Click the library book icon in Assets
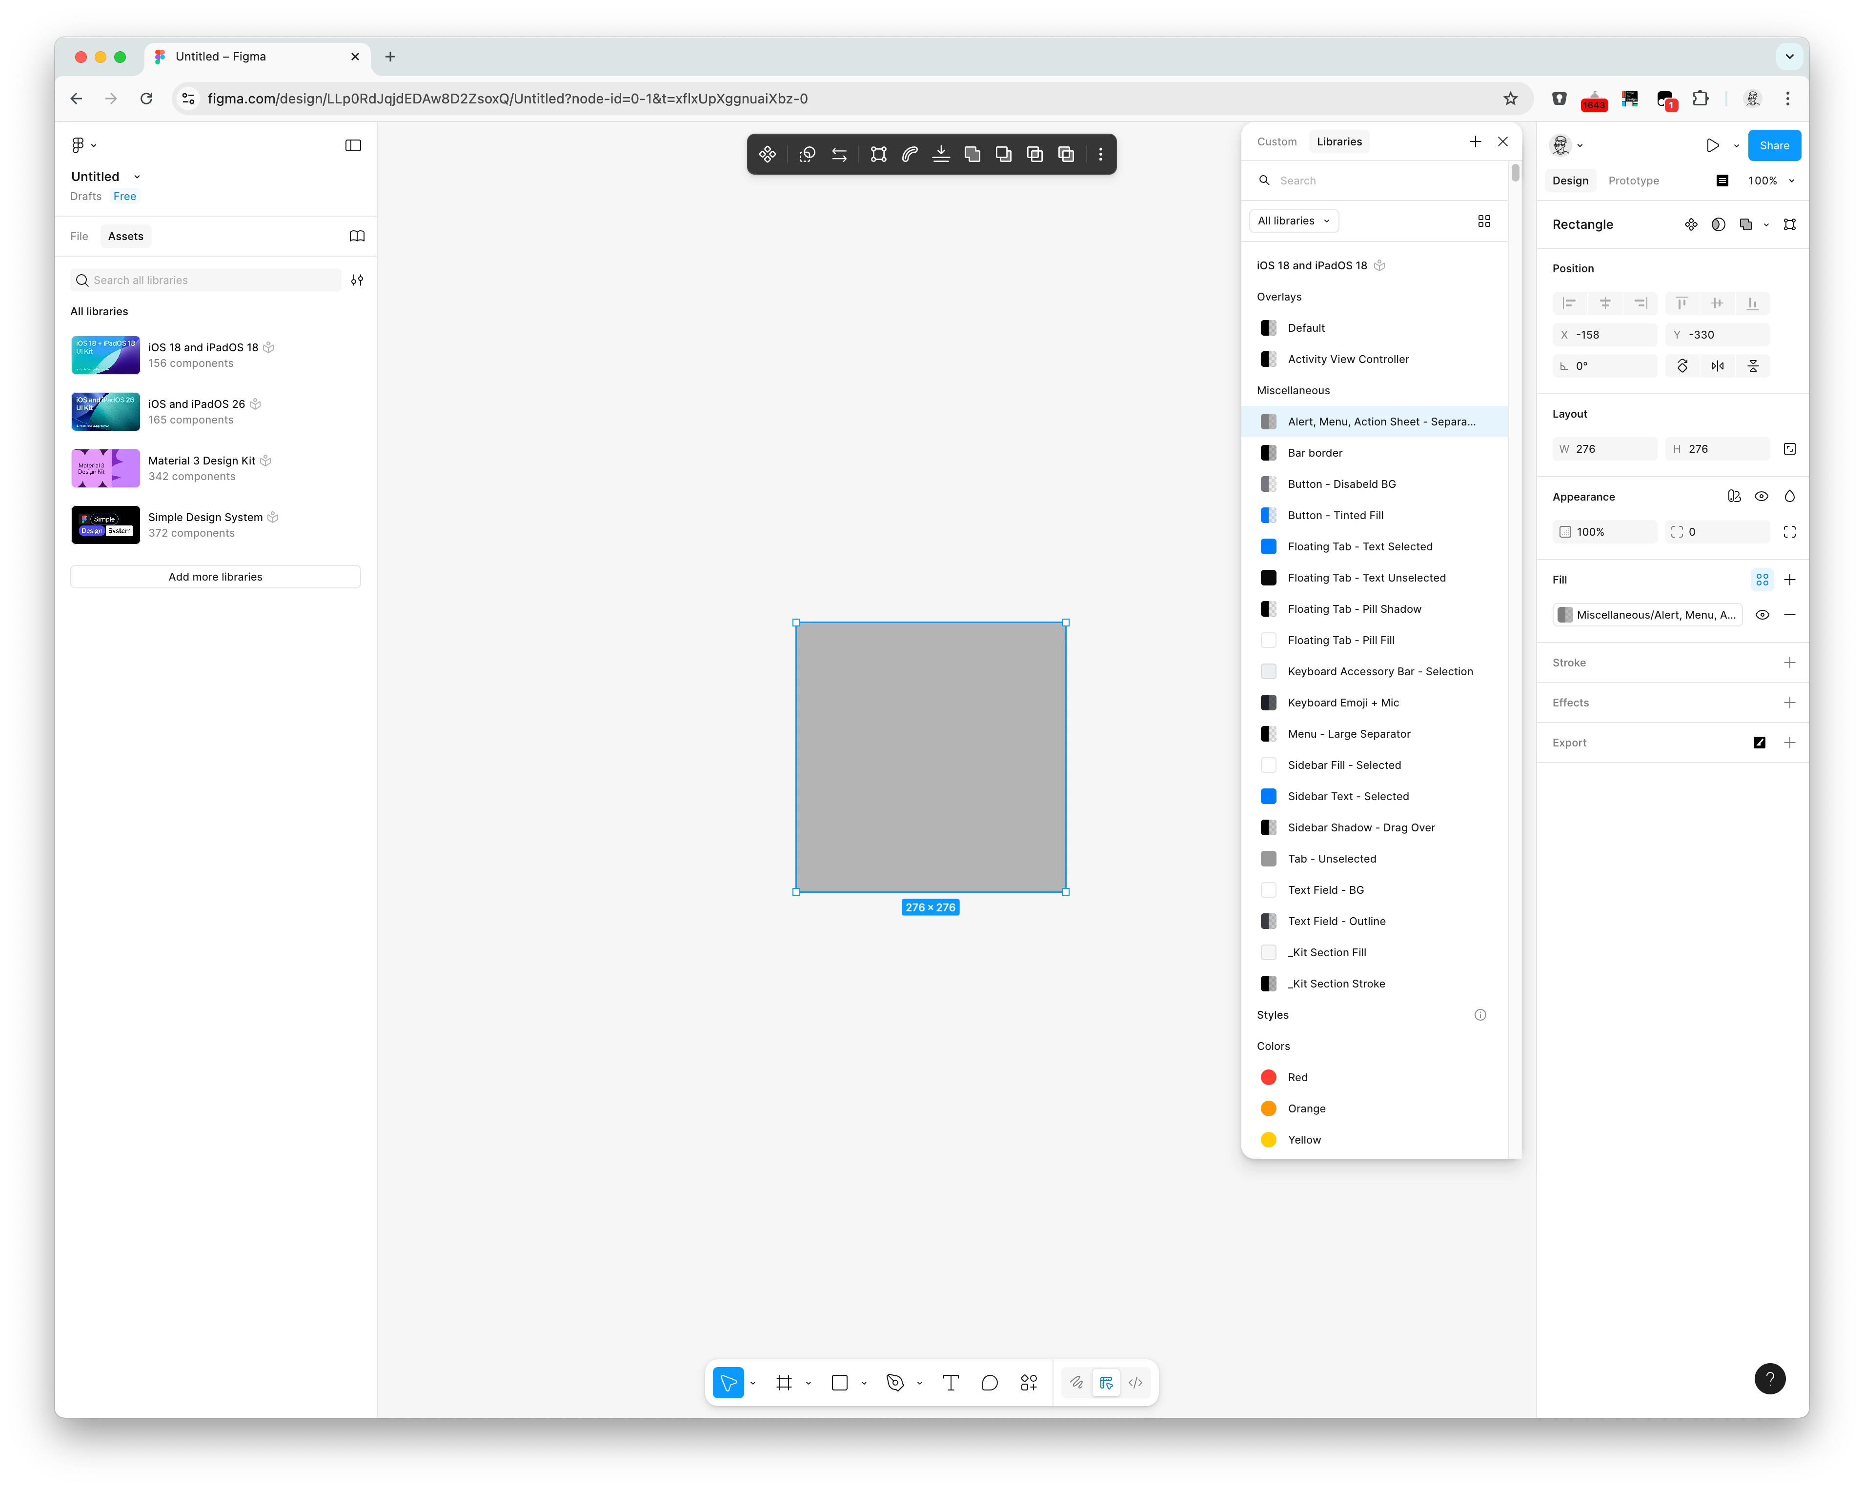 (x=356, y=236)
